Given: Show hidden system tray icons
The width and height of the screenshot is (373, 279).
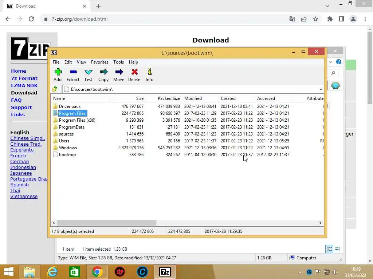Looking at the screenshot, I should (x=300, y=272).
